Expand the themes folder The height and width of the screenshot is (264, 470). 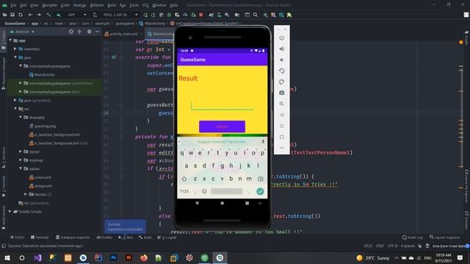coord(26,194)
